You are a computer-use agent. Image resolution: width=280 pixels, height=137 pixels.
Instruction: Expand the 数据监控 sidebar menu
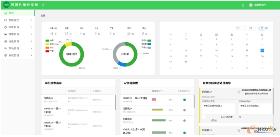[x=18, y=20]
